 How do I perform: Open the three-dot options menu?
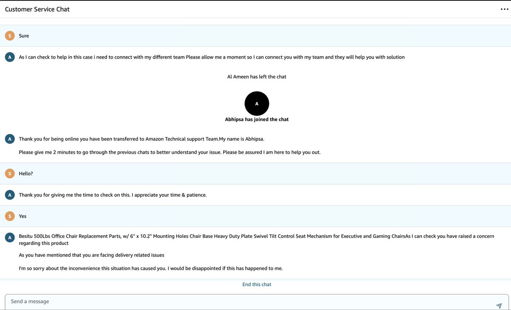click(504, 9)
